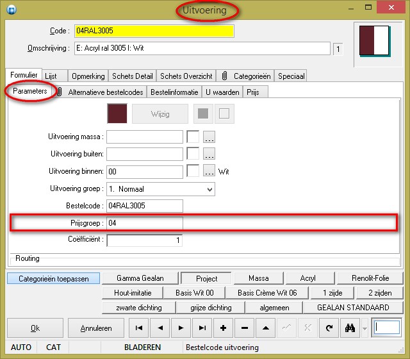Toggle GEALAN STANDAARD category

point(353,308)
